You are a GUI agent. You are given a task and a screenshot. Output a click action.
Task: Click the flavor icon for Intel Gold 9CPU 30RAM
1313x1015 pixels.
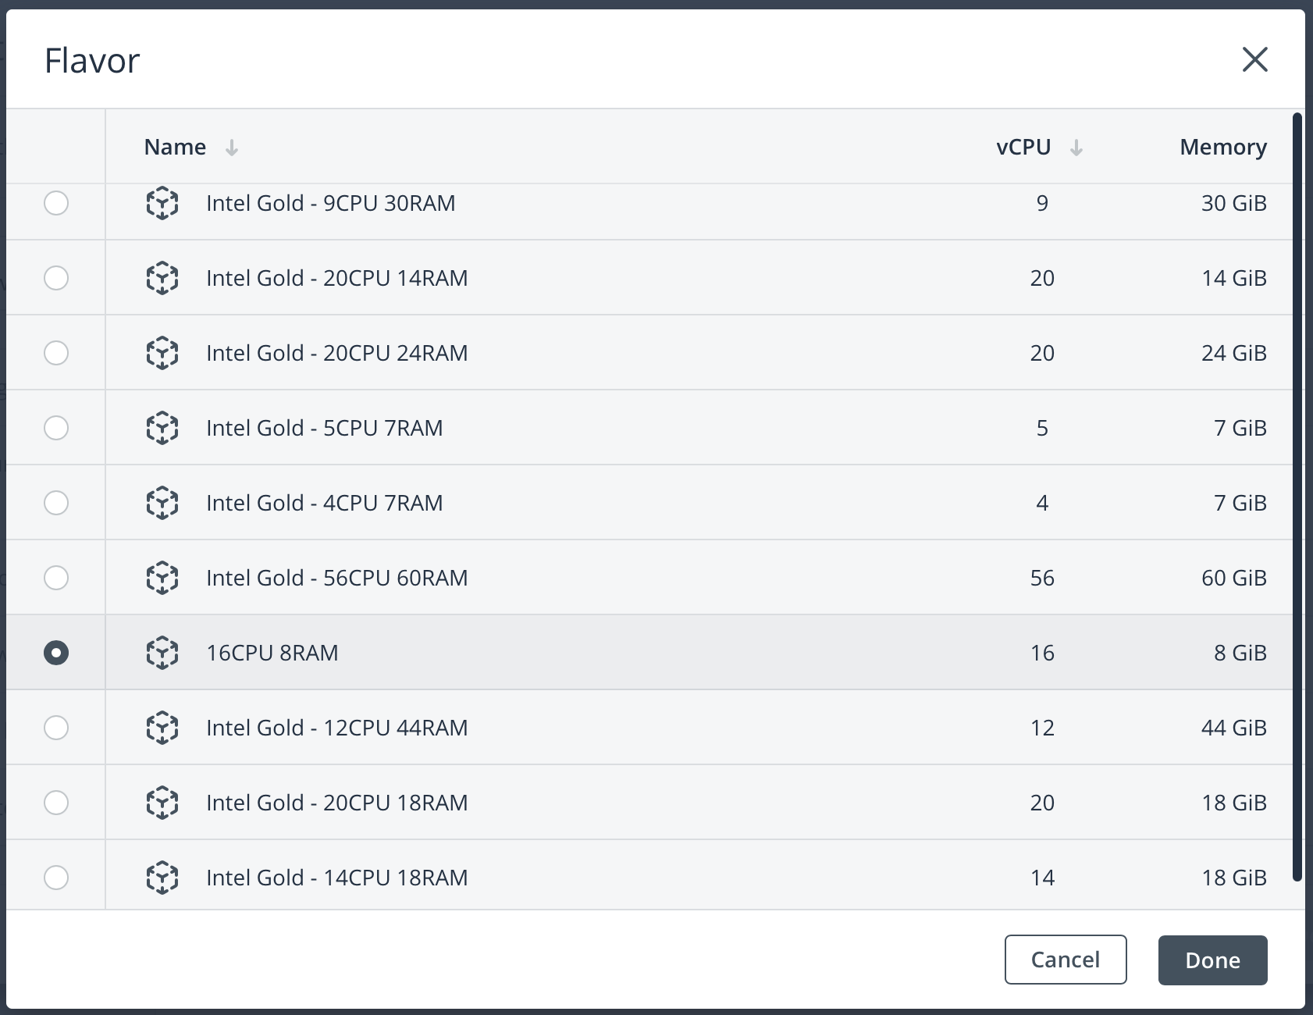tap(162, 203)
